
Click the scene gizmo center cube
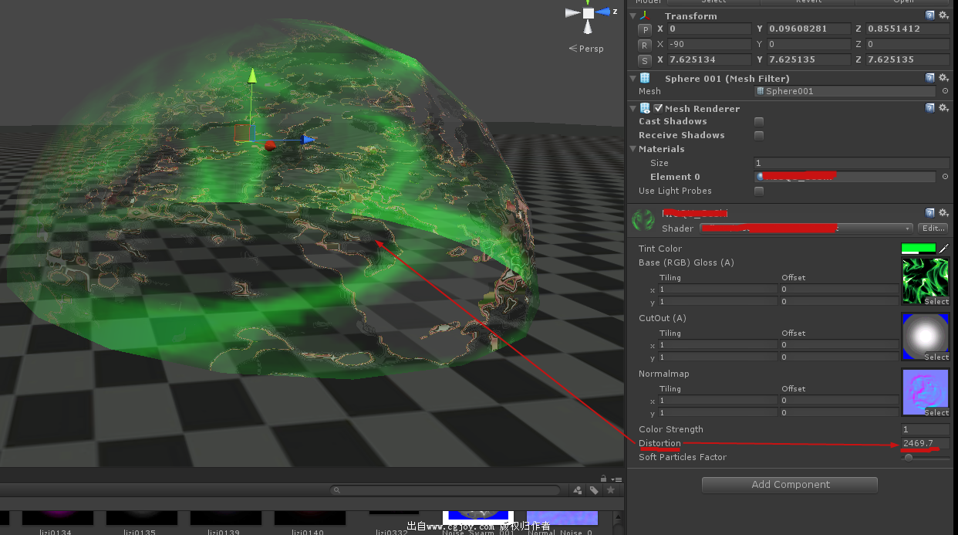click(x=589, y=13)
